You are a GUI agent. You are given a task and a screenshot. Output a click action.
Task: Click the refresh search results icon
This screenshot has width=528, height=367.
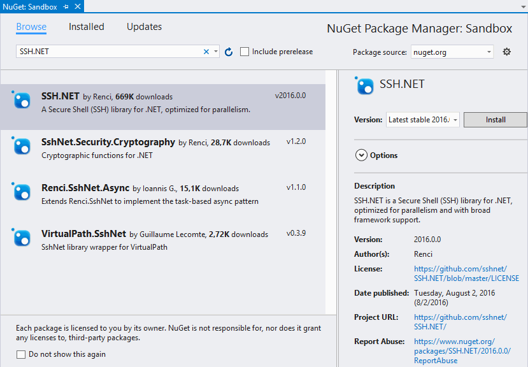tap(229, 52)
